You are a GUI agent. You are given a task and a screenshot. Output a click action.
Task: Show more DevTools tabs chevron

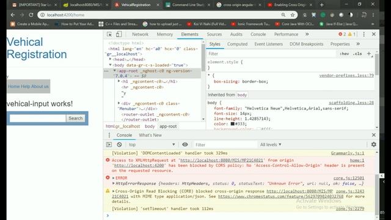[307, 34]
